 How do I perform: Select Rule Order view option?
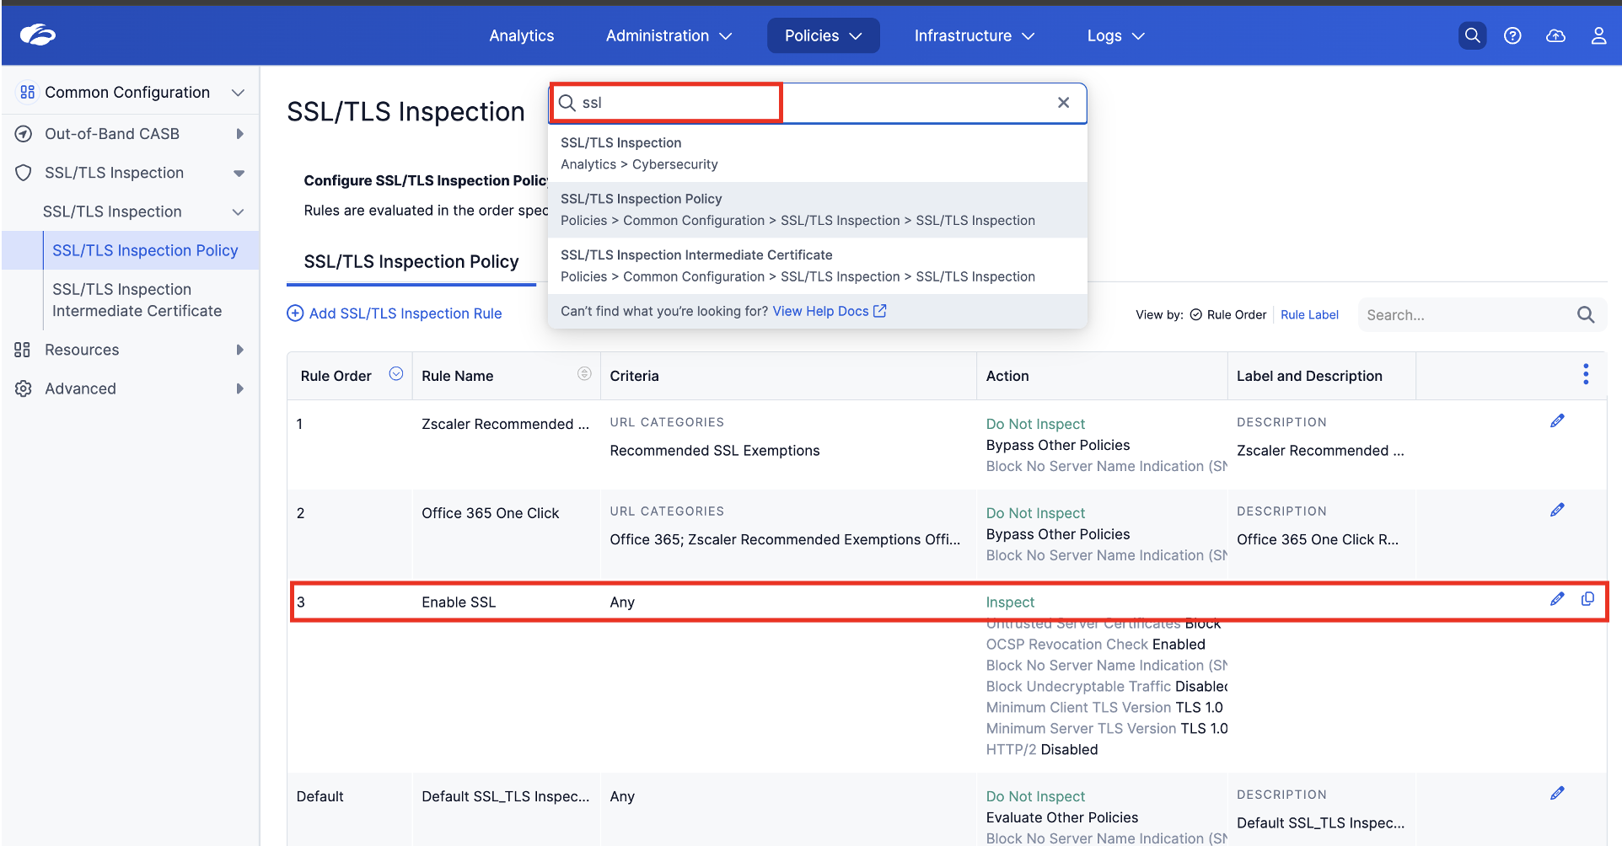pos(1228,314)
